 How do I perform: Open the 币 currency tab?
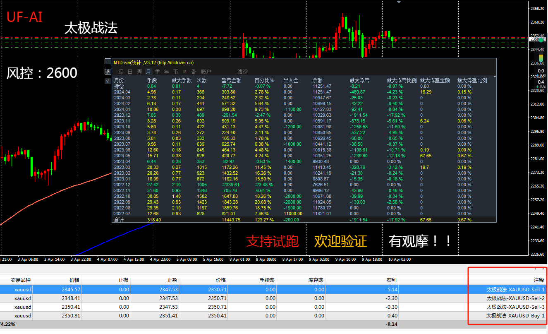[175, 72]
